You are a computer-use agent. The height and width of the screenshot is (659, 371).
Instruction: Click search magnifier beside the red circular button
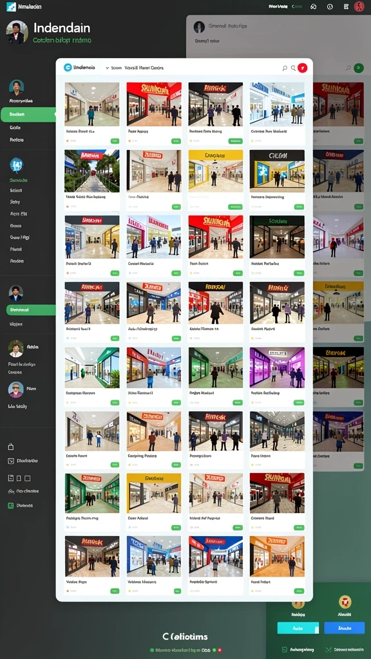pos(293,68)
